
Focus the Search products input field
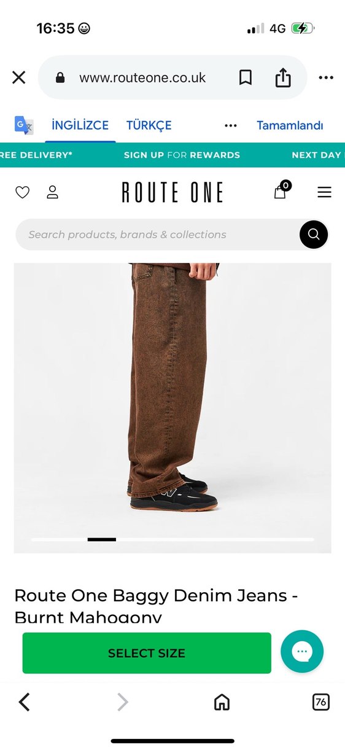[x=157, y=235]
